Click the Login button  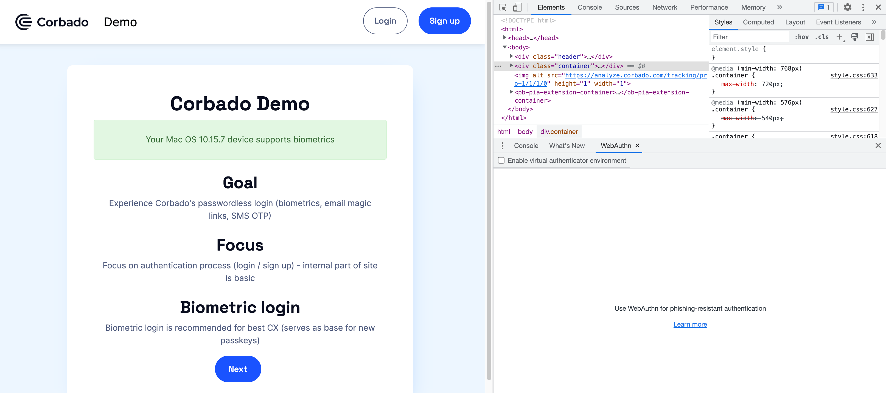pyautogui.click(x=385, y=21)
